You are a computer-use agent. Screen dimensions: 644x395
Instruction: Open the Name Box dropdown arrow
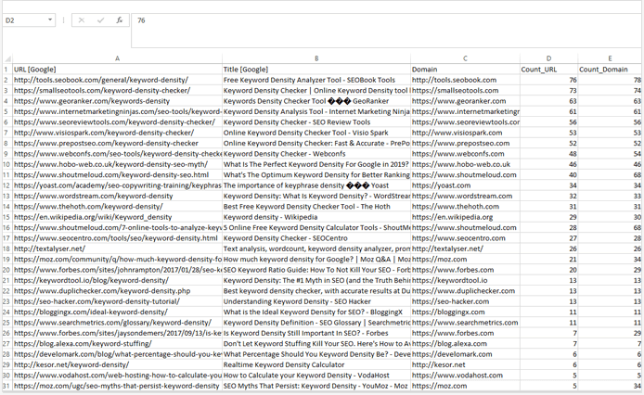50,20
